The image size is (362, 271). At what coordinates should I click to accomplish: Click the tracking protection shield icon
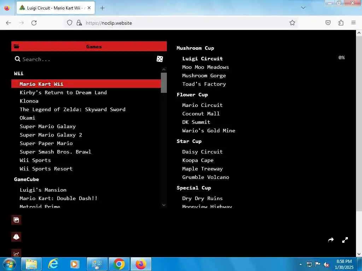70,23
